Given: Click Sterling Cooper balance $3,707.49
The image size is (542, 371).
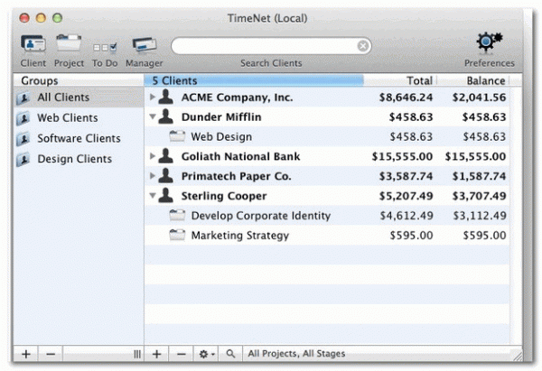Looking at the screenshot, I should pos(479,196).
